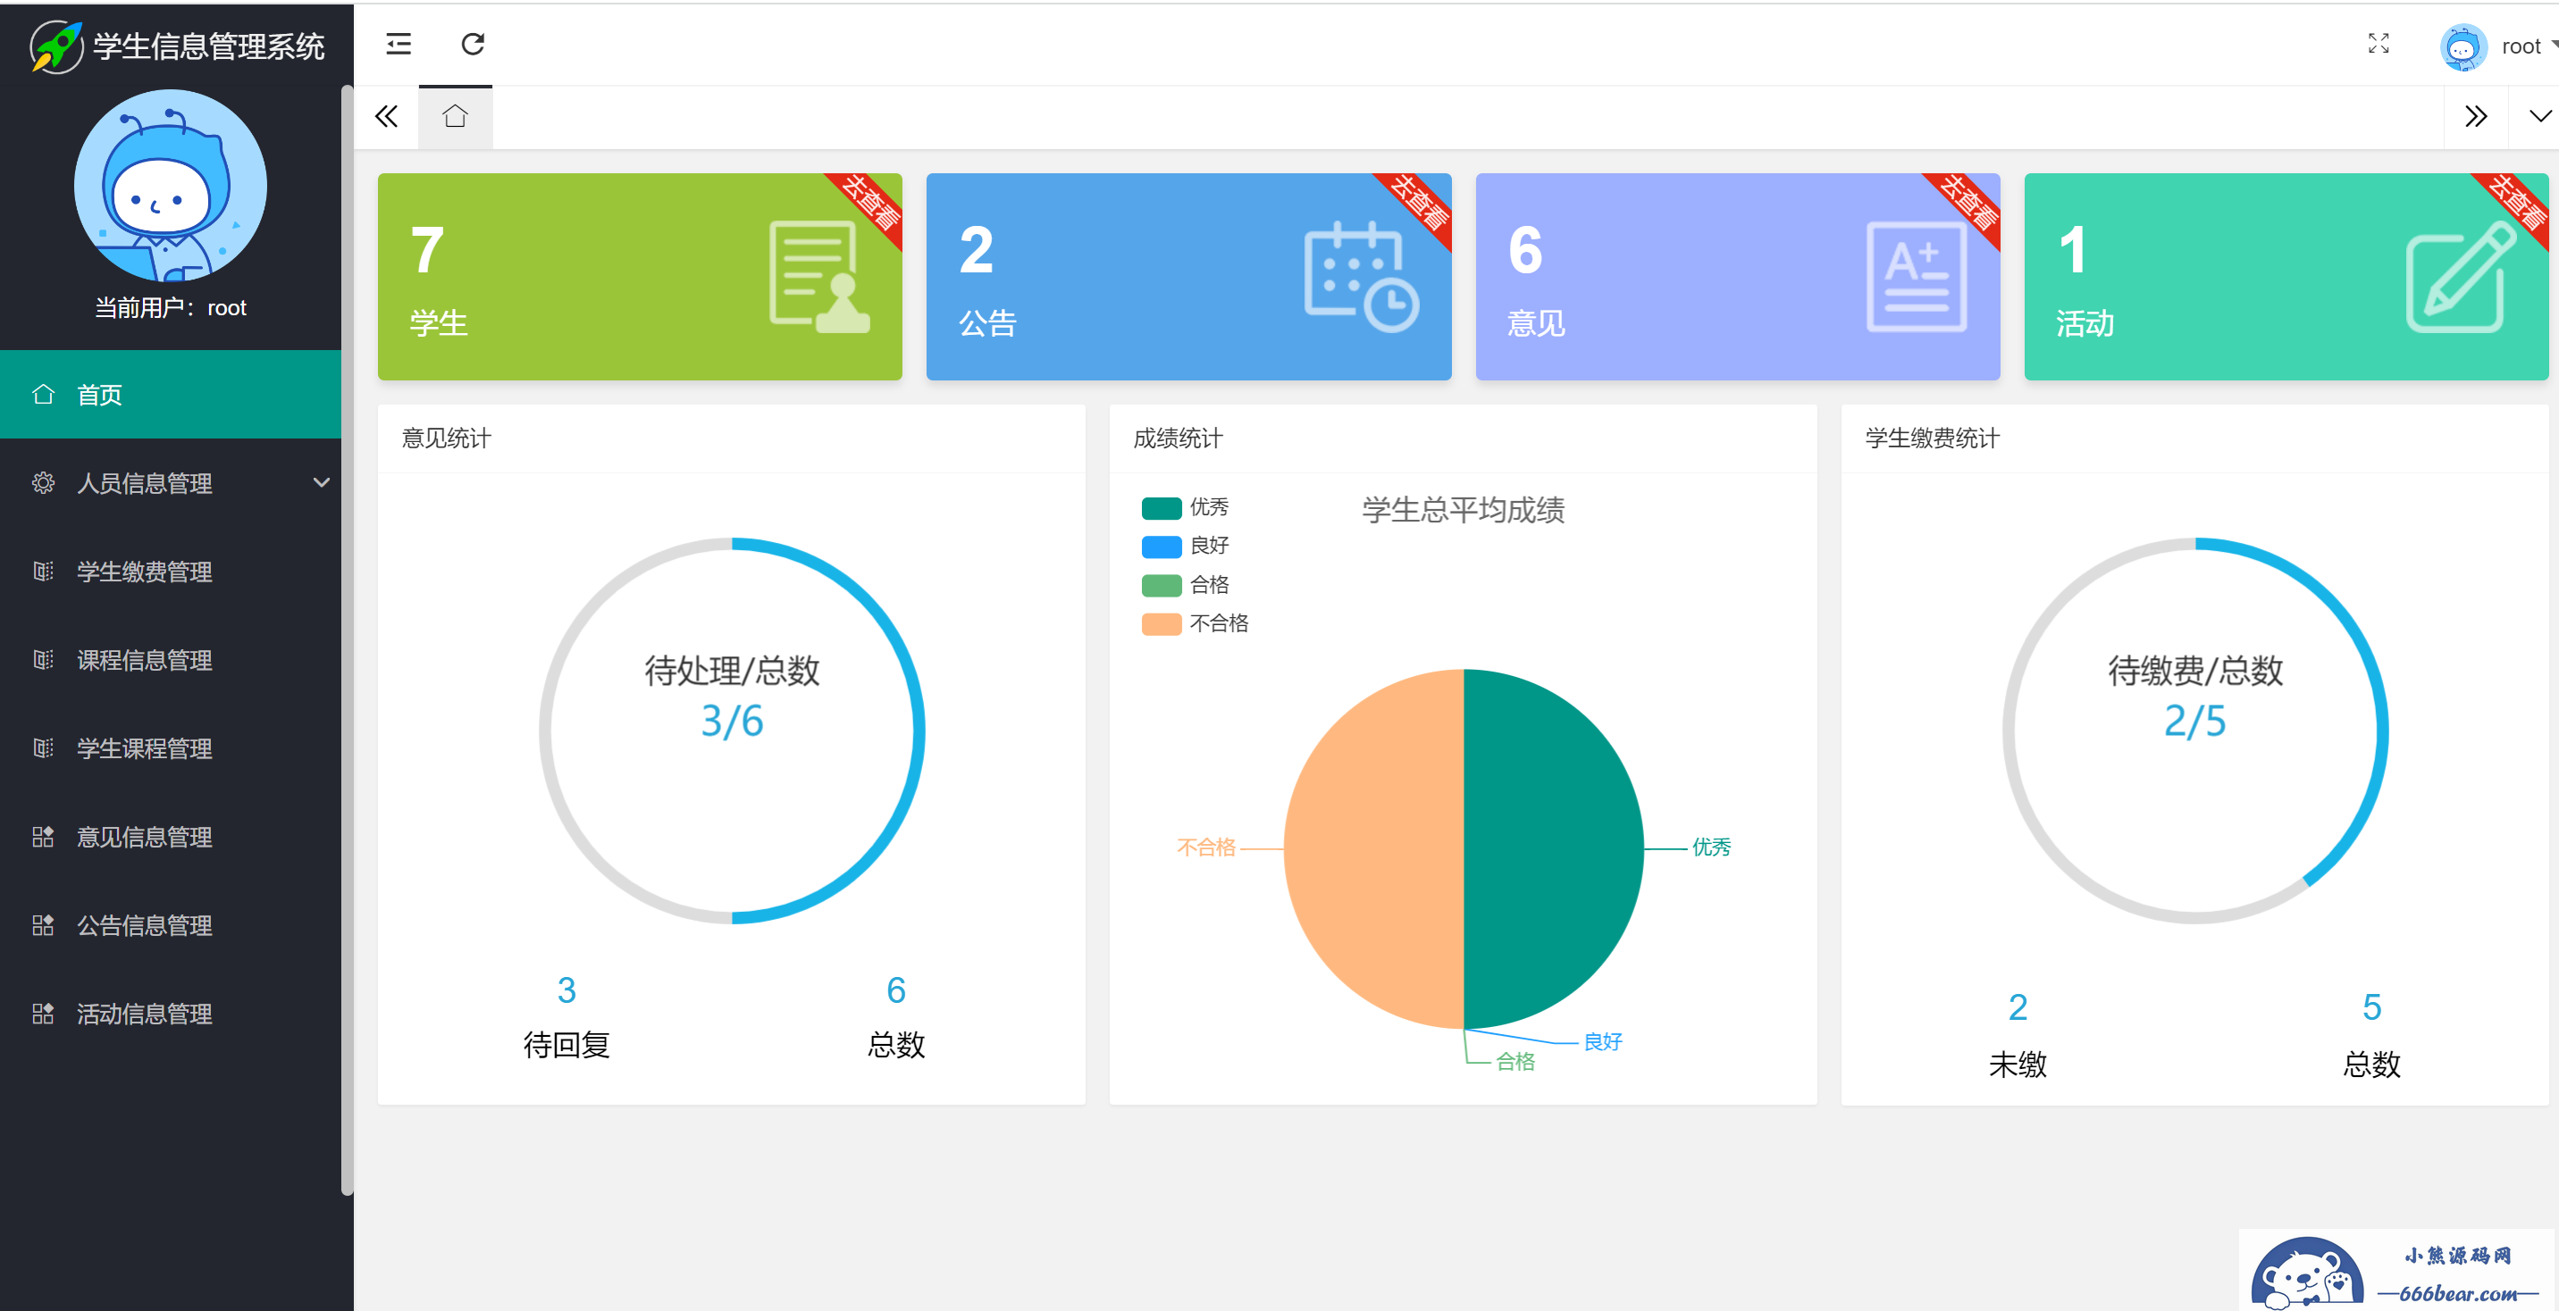
Task: Open 课程信息管理 menu item
Action: coord(171,659)
